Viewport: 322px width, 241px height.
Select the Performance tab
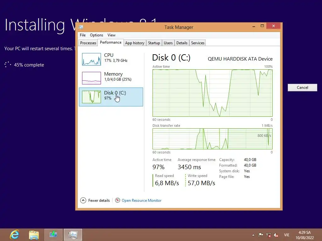click(111, 42)
